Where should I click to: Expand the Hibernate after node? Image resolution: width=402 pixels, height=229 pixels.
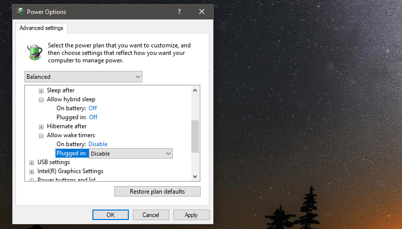[x=41, y=127]
